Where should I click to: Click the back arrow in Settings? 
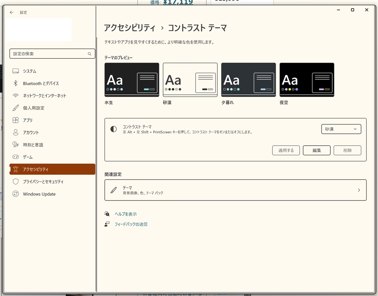pos(11,12)
